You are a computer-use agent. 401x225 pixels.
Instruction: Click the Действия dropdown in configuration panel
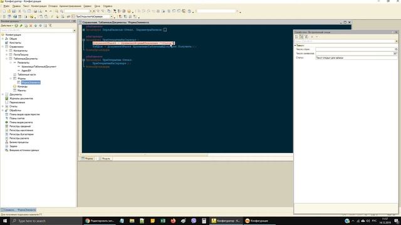tap(7, 26)
